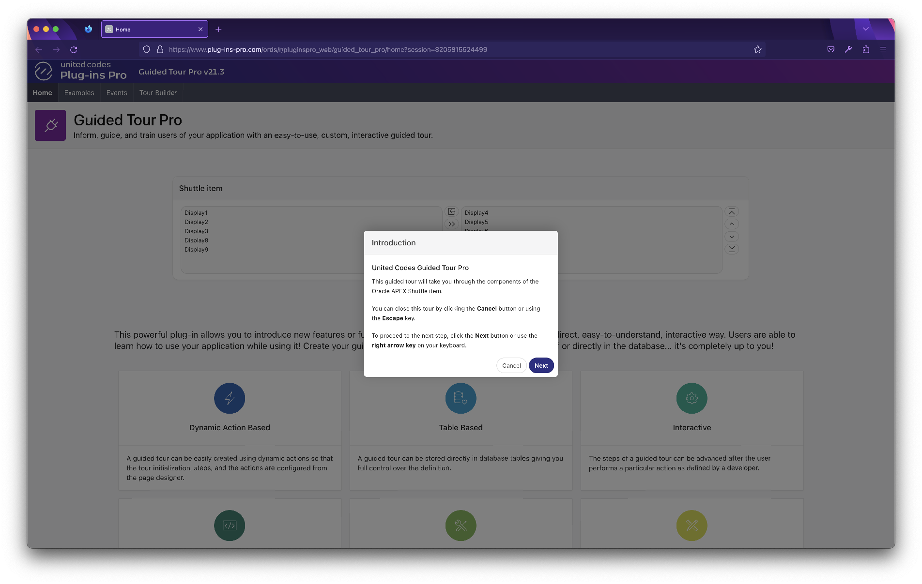Click the padlock site info icon
Image resolution: width=922 pixels, height=584 pixels.
pyautogui.click(x=160, y=49)
